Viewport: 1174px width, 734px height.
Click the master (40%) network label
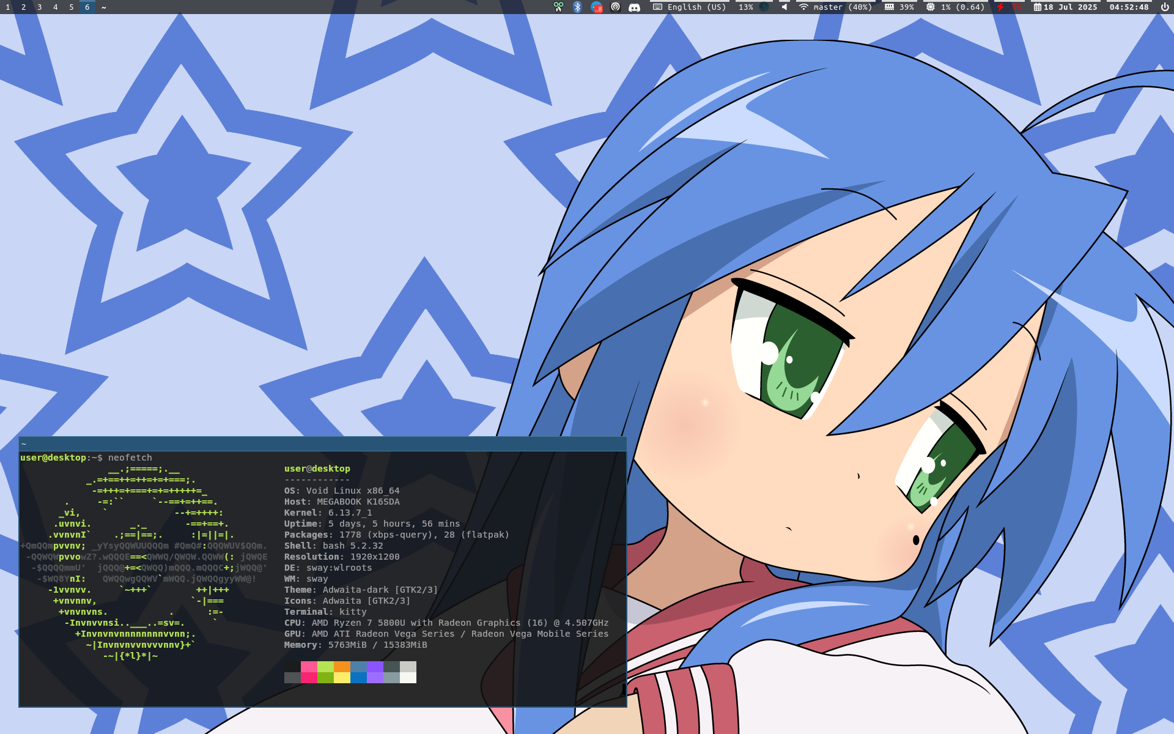tap(843, 7)
